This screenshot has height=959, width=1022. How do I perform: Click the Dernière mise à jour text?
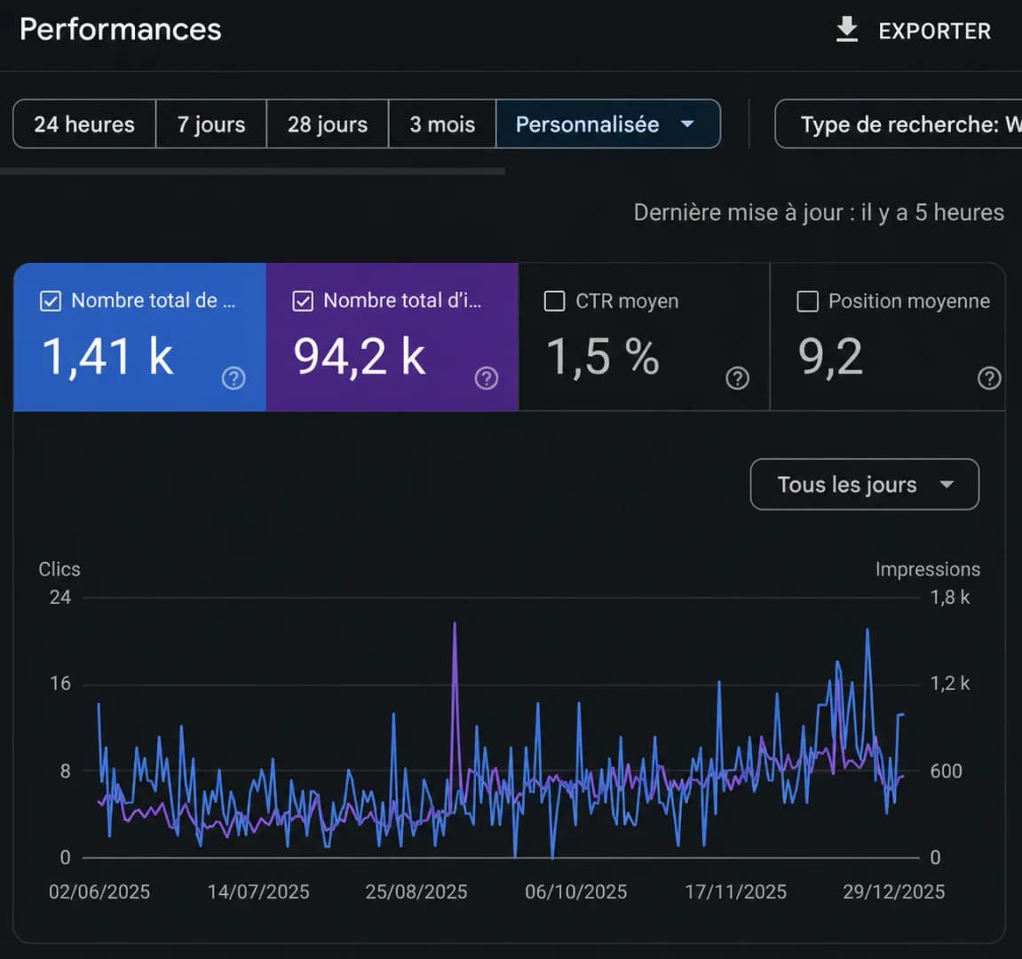coord(819,212)
